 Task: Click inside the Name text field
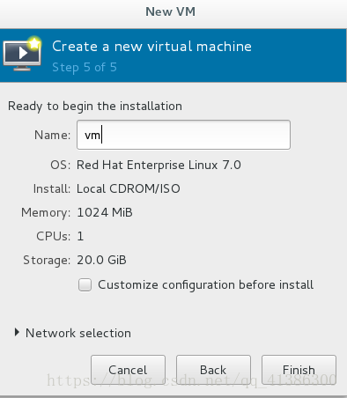click(x=183, y=135)
